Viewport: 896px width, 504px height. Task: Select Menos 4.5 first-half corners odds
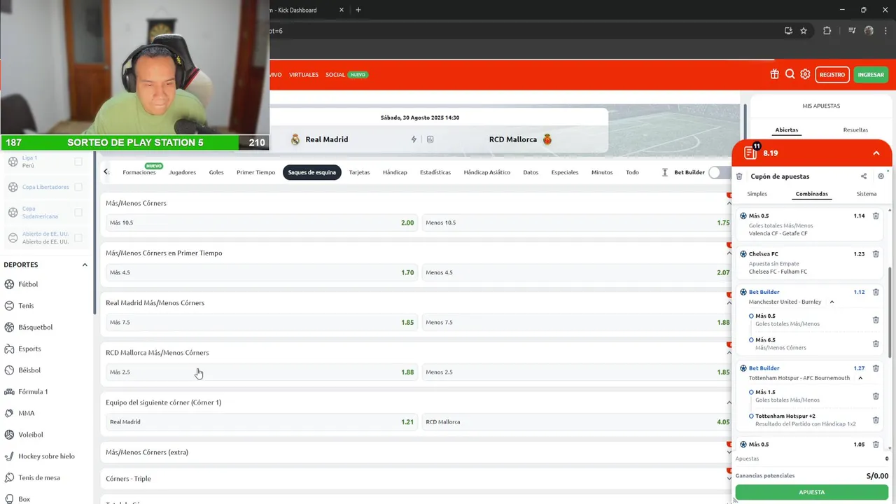(577, 272)
